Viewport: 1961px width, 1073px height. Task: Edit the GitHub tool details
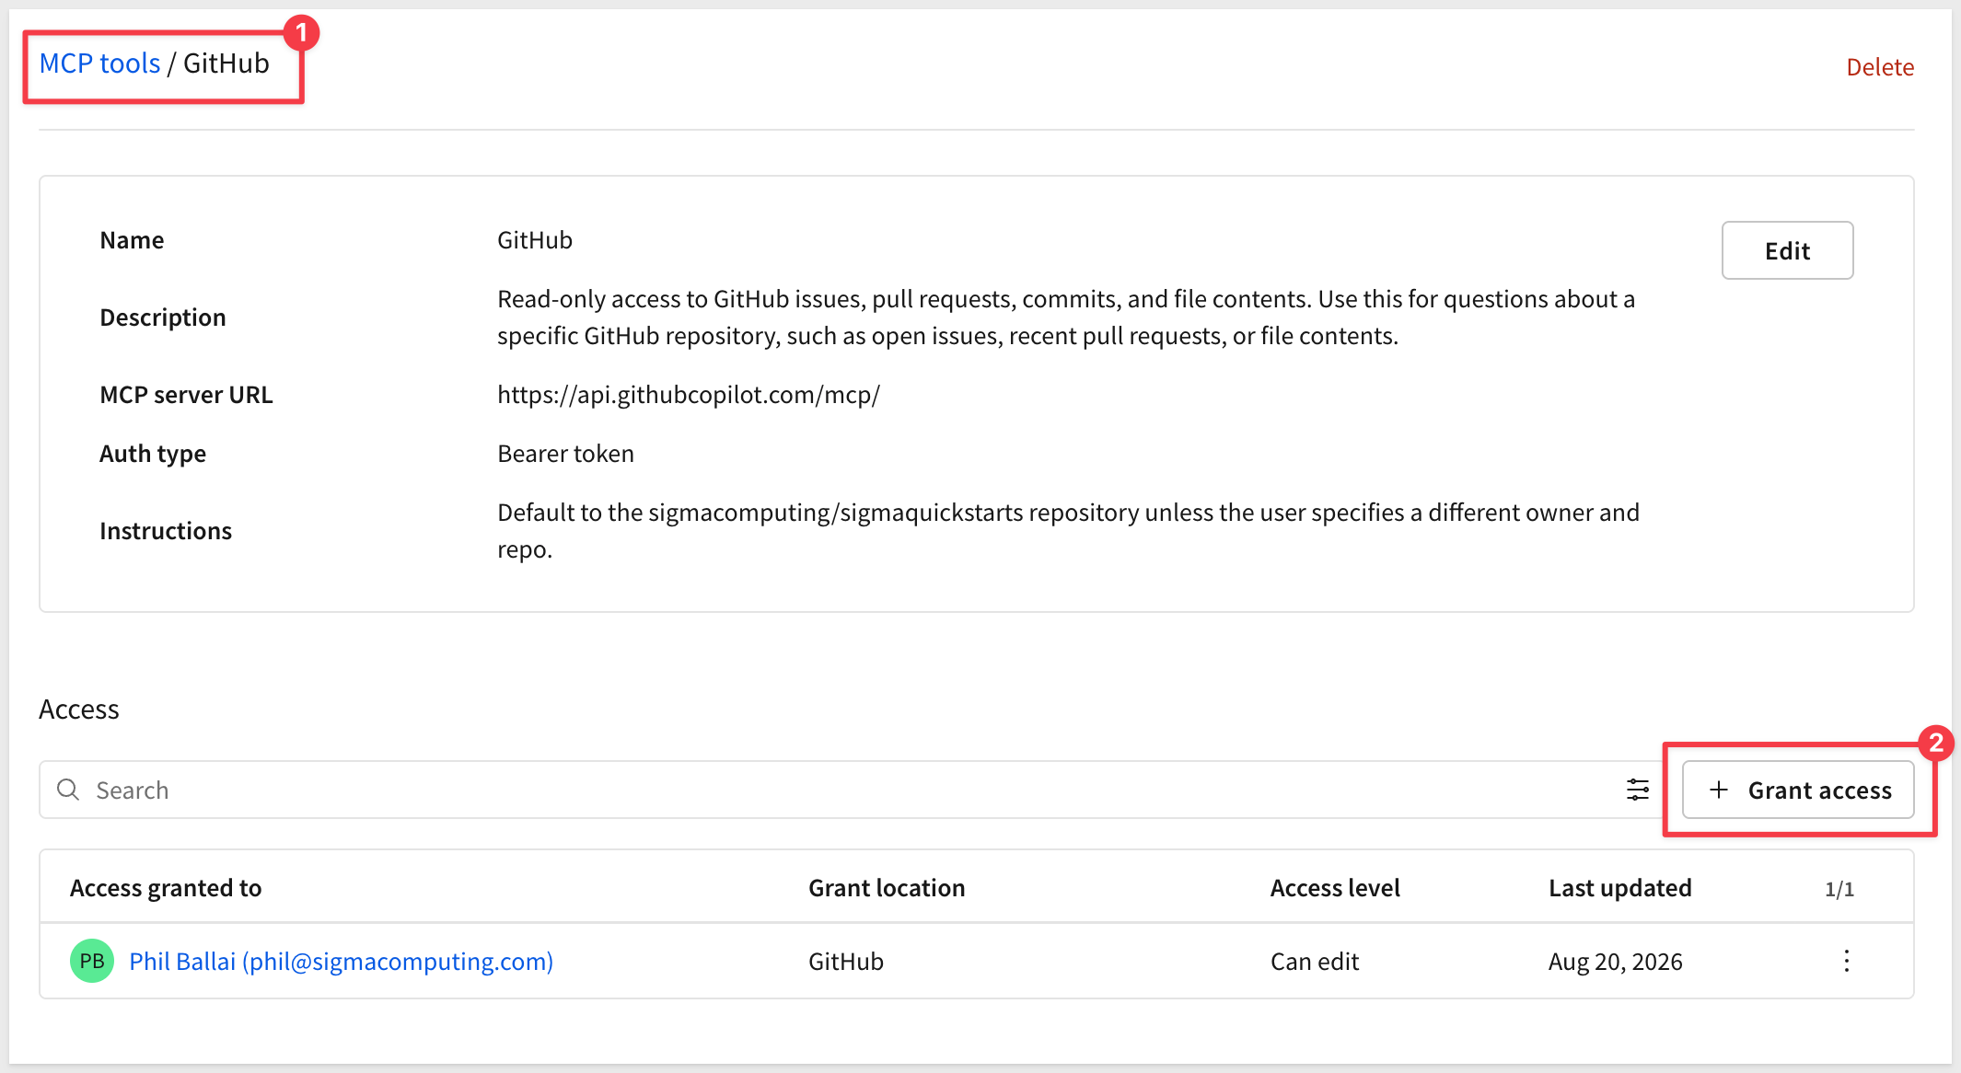coord(1787,250)
